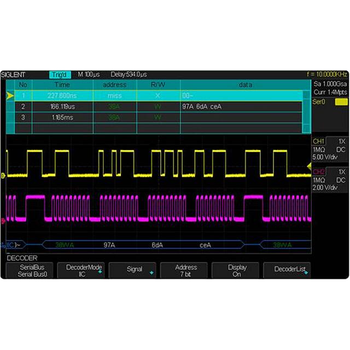Click the CH1 5.00 V/div scale

click(325, 157)
